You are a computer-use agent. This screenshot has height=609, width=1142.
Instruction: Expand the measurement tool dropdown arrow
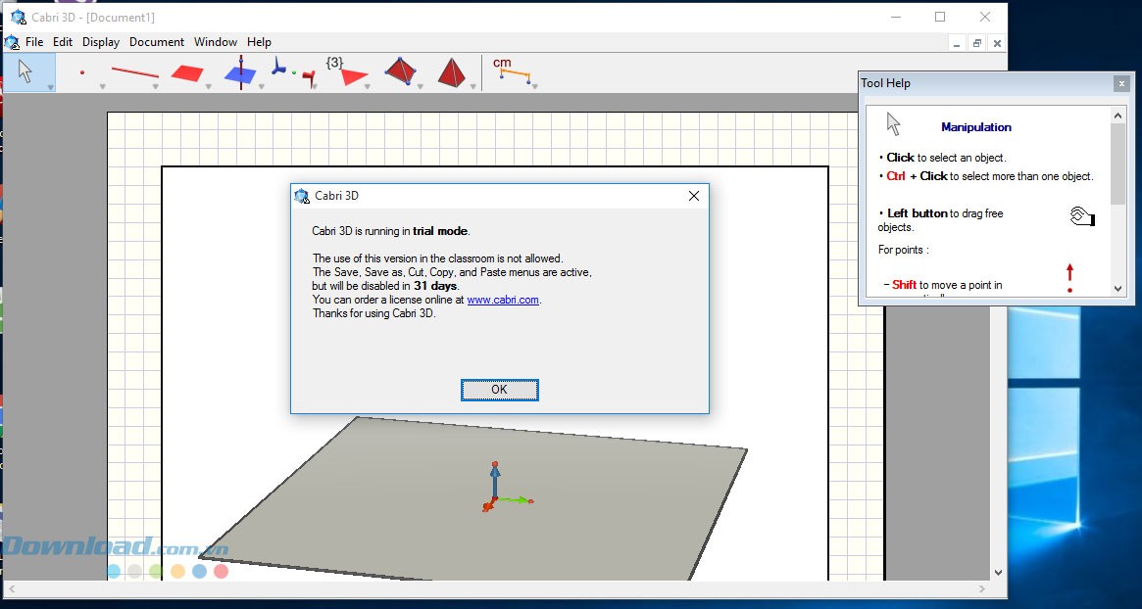[528, 86]
